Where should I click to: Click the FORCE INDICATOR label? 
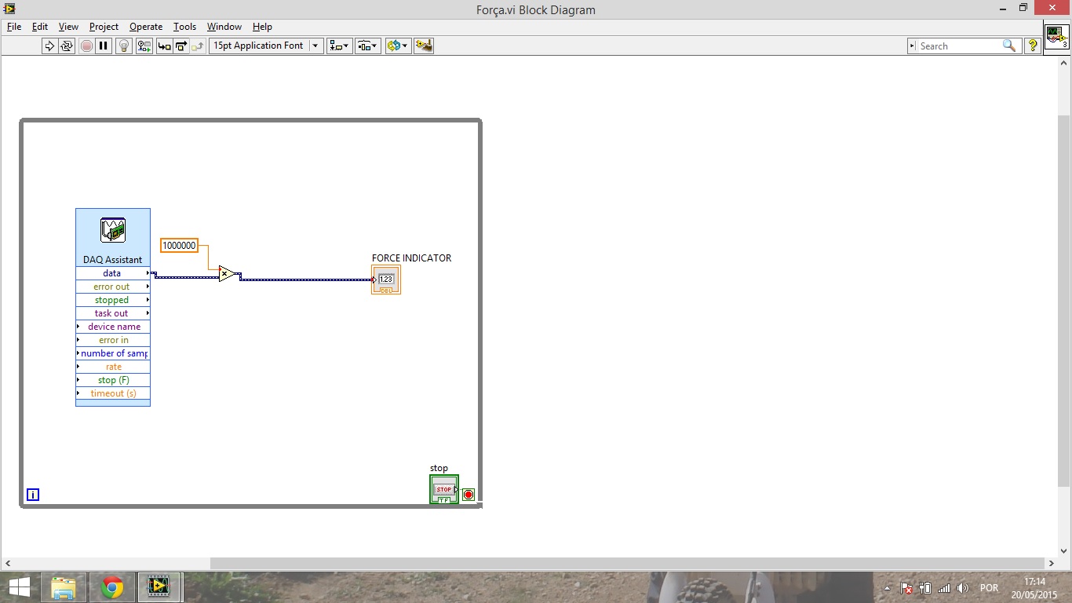(411, 258)
